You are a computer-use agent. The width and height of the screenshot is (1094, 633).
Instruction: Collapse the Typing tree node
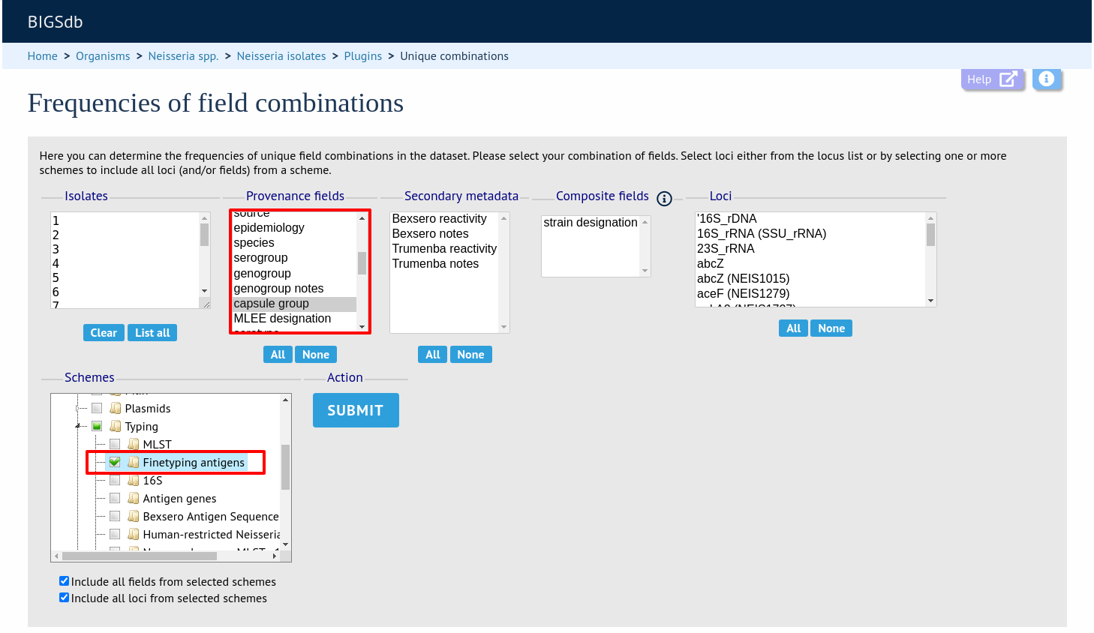[x=78, y=426]
